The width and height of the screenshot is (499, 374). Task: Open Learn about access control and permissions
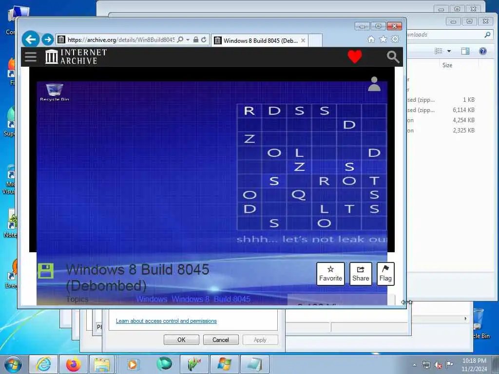click(166, 321)
